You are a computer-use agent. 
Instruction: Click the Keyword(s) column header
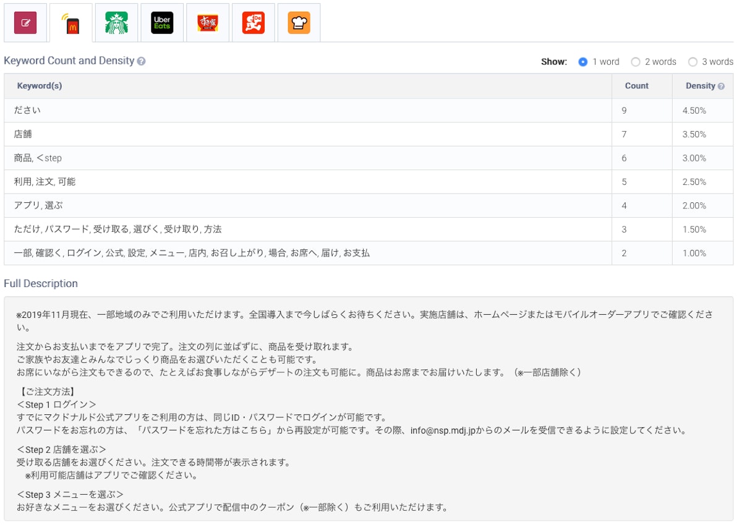coord(40,86)
